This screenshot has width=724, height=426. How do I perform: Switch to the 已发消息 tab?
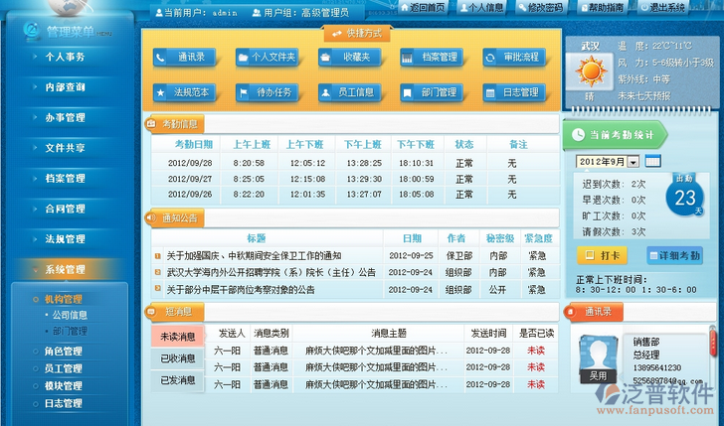177,379
